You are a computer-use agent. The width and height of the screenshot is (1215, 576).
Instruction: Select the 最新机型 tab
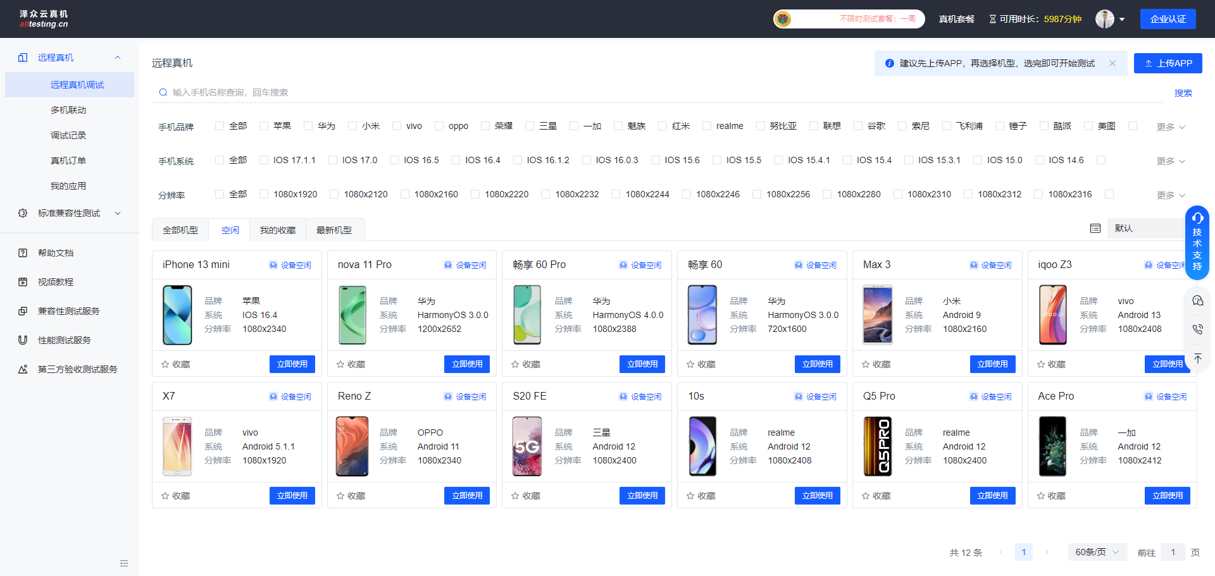pyautogui.click(x=334, y=230)
